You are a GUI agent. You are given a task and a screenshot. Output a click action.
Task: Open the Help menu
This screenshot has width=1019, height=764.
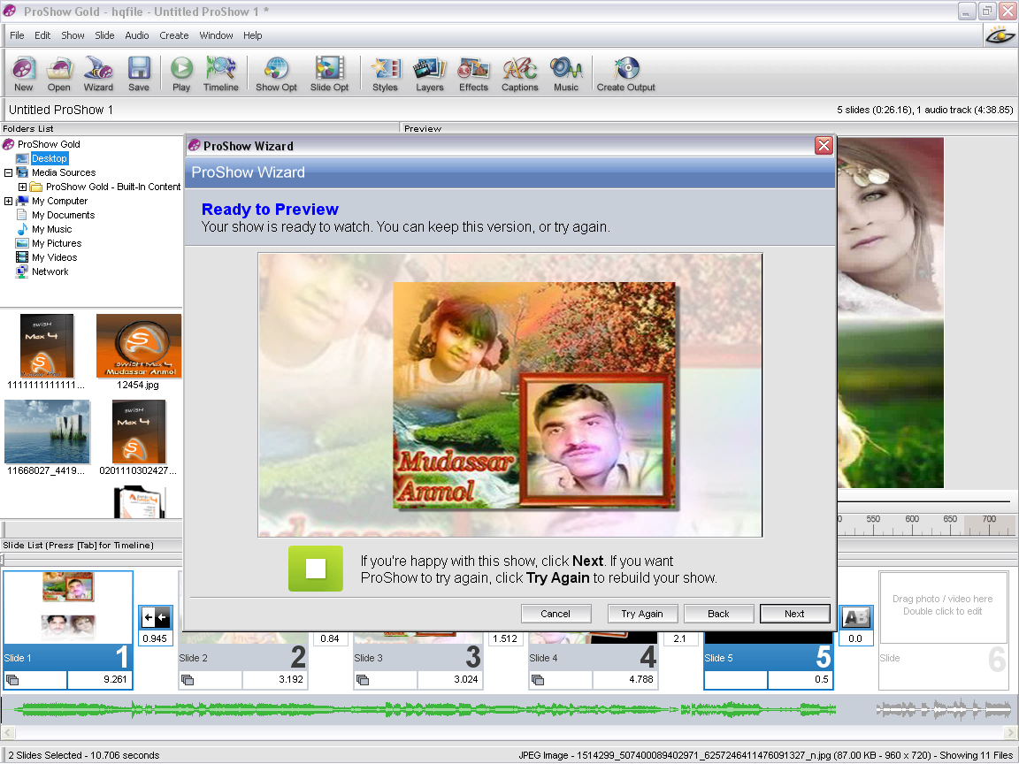[x=252, y=35]
